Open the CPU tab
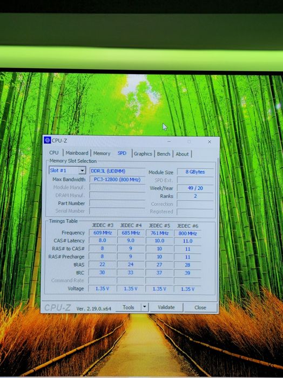283x378 pixels. coord(54,153)
